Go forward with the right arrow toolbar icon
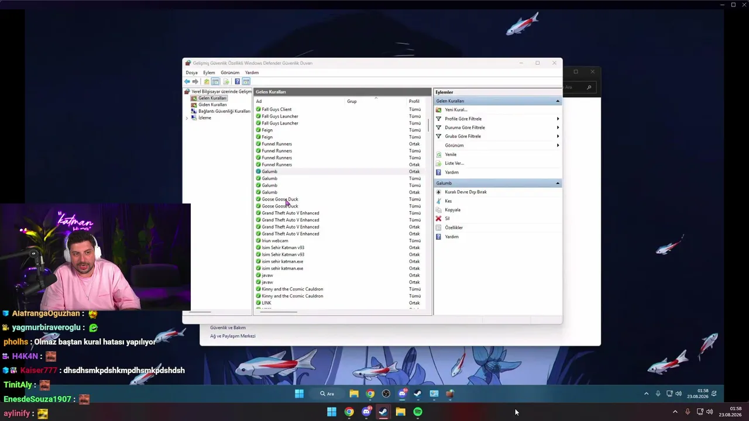 pyautogui.click(x=195, y=81)
